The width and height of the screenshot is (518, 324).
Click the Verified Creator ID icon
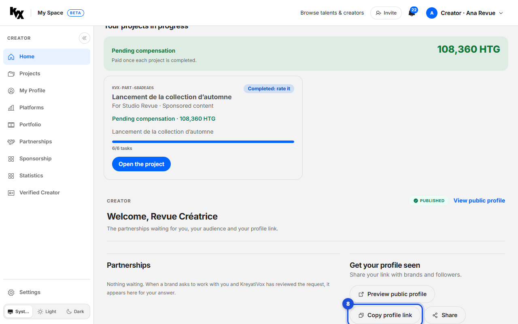[x=11, y=193]
